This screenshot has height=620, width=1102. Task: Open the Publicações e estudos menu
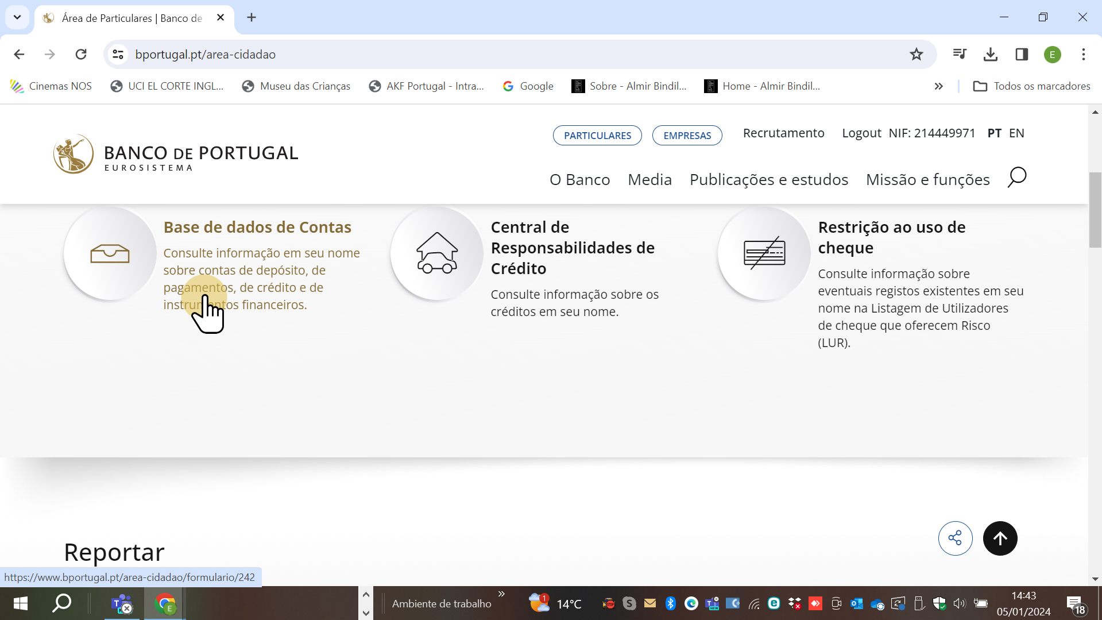768,180
